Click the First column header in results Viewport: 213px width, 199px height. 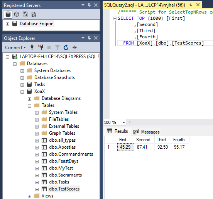tap(126, 140)
